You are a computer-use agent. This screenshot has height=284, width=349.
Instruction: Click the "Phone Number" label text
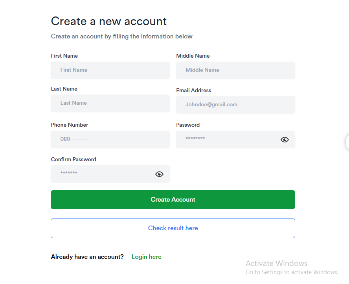[70, 125]
